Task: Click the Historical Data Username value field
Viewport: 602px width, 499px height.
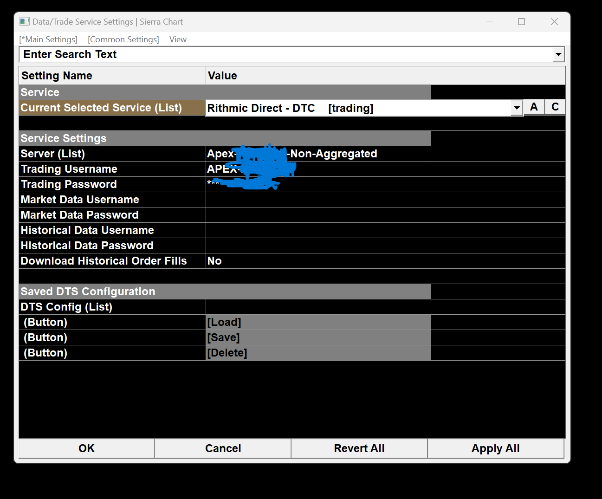Action: (318, 230)
